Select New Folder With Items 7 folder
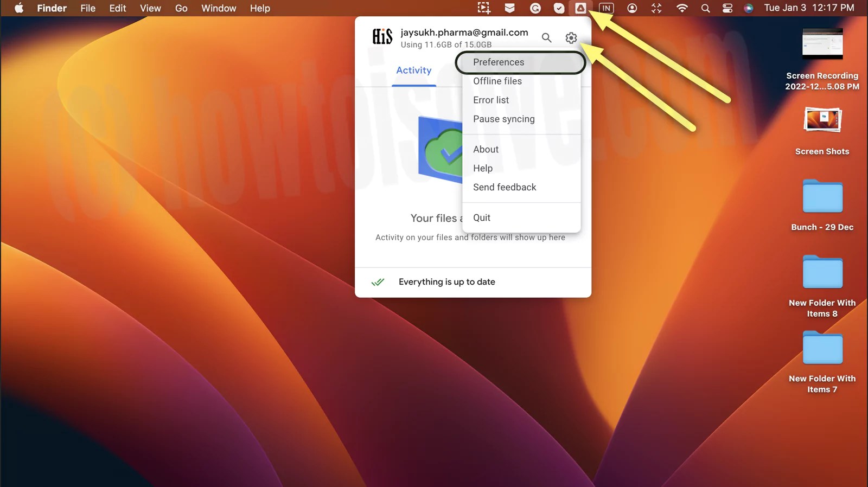The width and height of the screenshot is (868, 487). pos(822,362)
